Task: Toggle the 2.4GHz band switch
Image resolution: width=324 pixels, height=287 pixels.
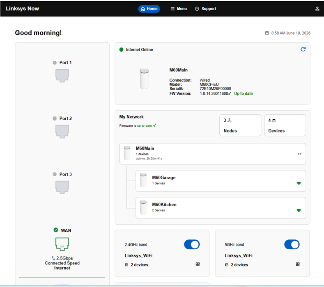Action: 192,244
